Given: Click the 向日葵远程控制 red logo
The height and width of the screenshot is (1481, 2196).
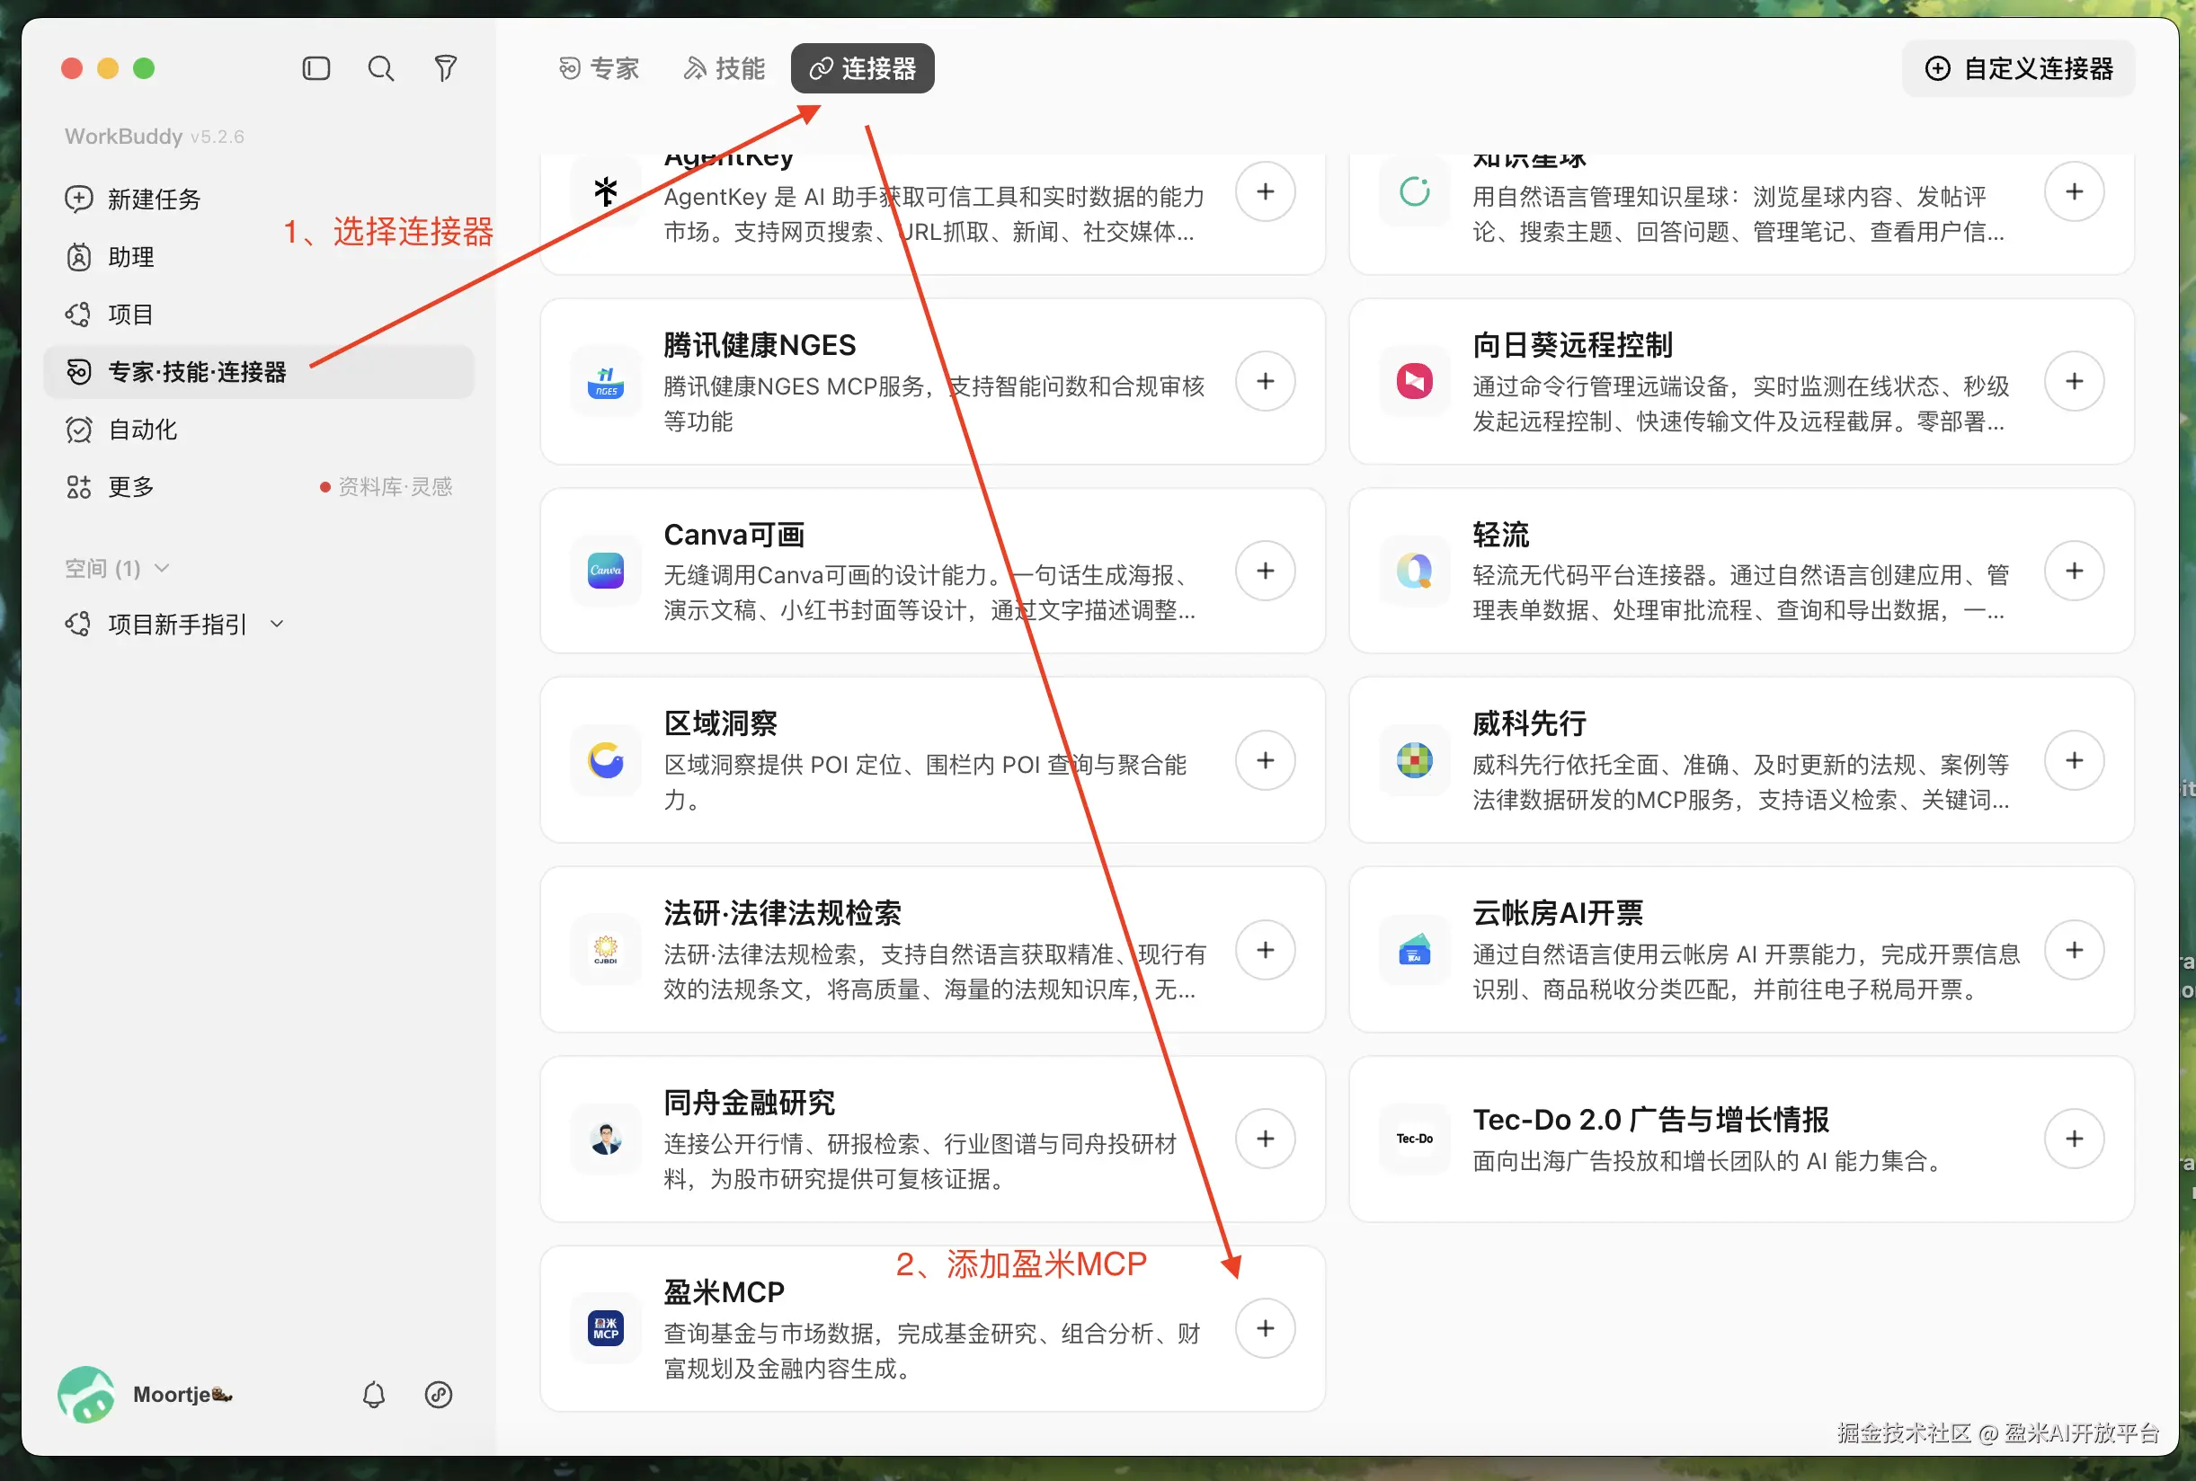Looking at the screenshot, I should tap(1414, 382).
